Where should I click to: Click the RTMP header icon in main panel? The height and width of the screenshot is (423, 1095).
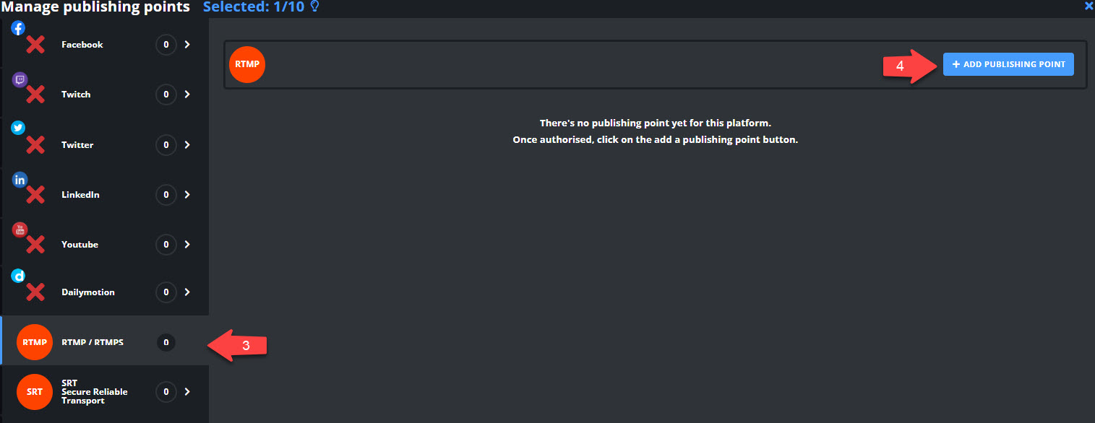pos(247,64)
